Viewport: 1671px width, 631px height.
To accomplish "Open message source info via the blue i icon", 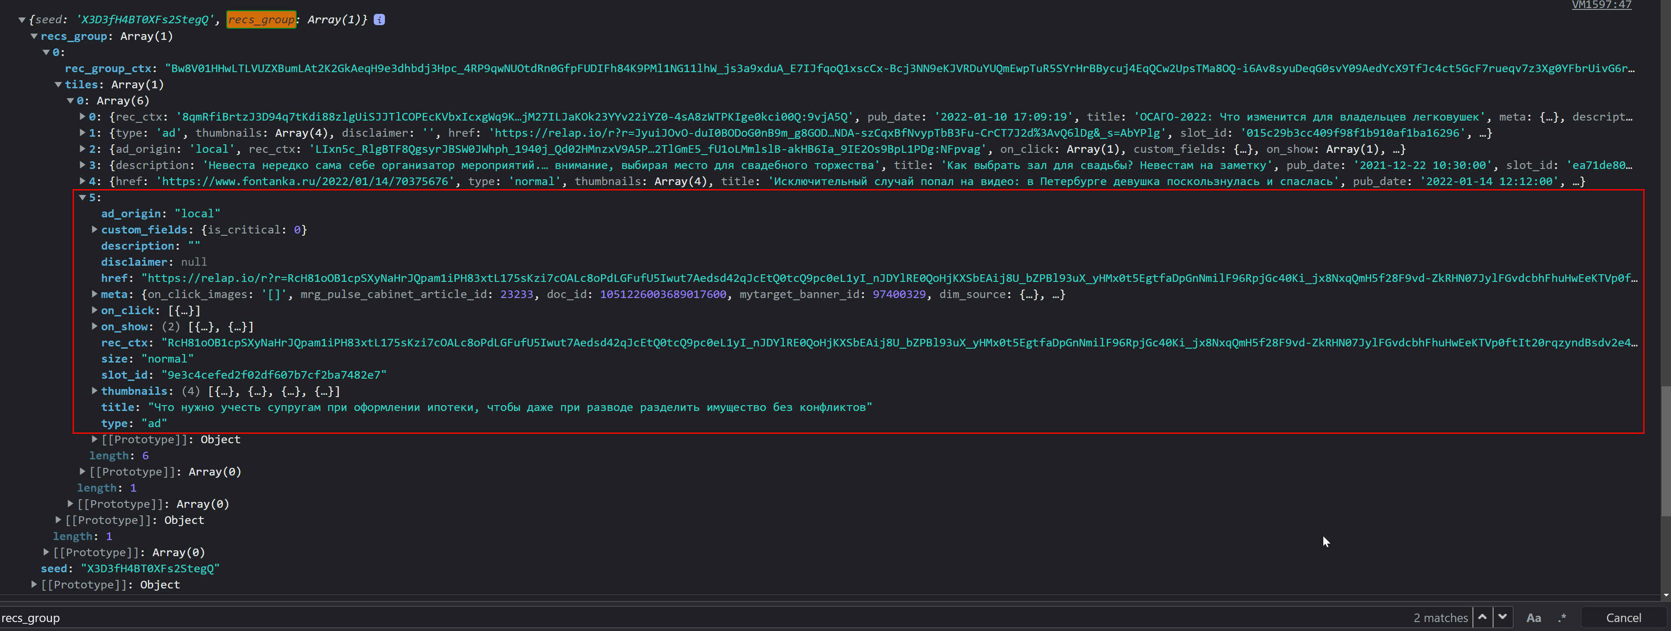I will coord(379,19).
